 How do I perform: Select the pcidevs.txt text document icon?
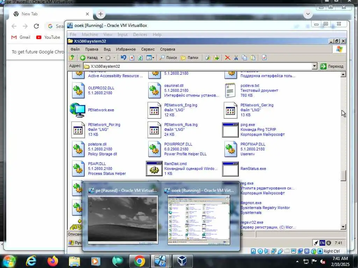pos(230,90)
